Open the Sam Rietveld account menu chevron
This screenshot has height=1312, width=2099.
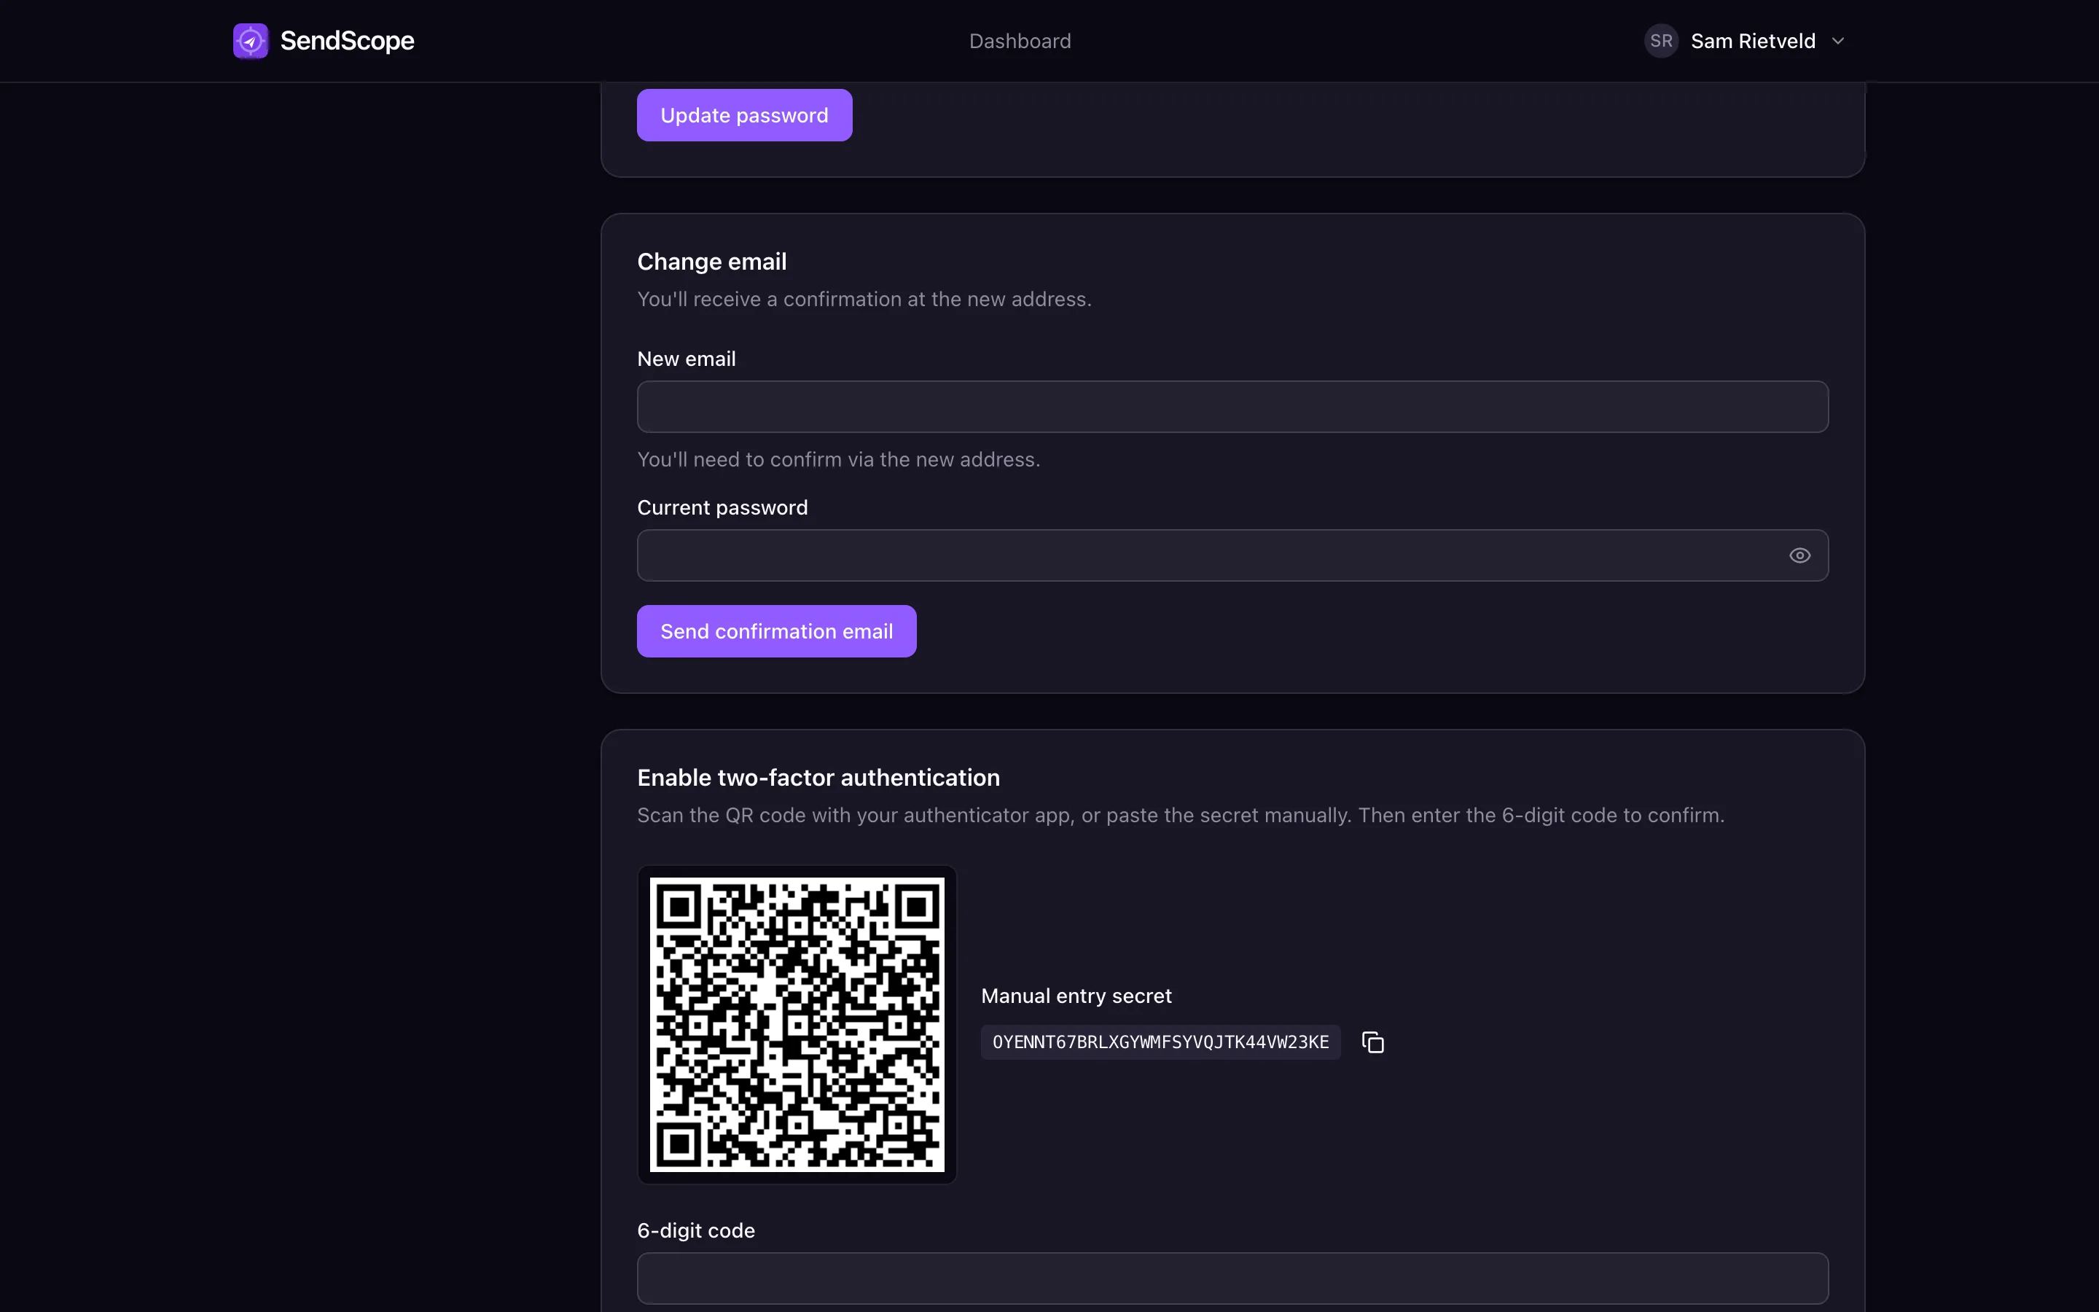pos(1838,41)
